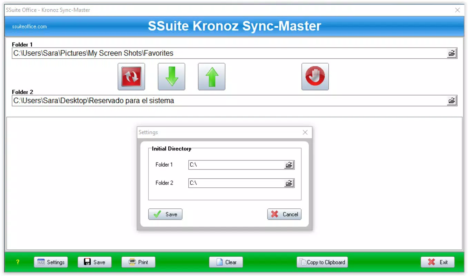Screen dimensions: 468x276
Task: Clear the log output
Action: point(226,262)
